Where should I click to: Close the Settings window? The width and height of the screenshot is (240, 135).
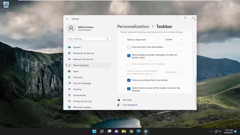point(193,18)
